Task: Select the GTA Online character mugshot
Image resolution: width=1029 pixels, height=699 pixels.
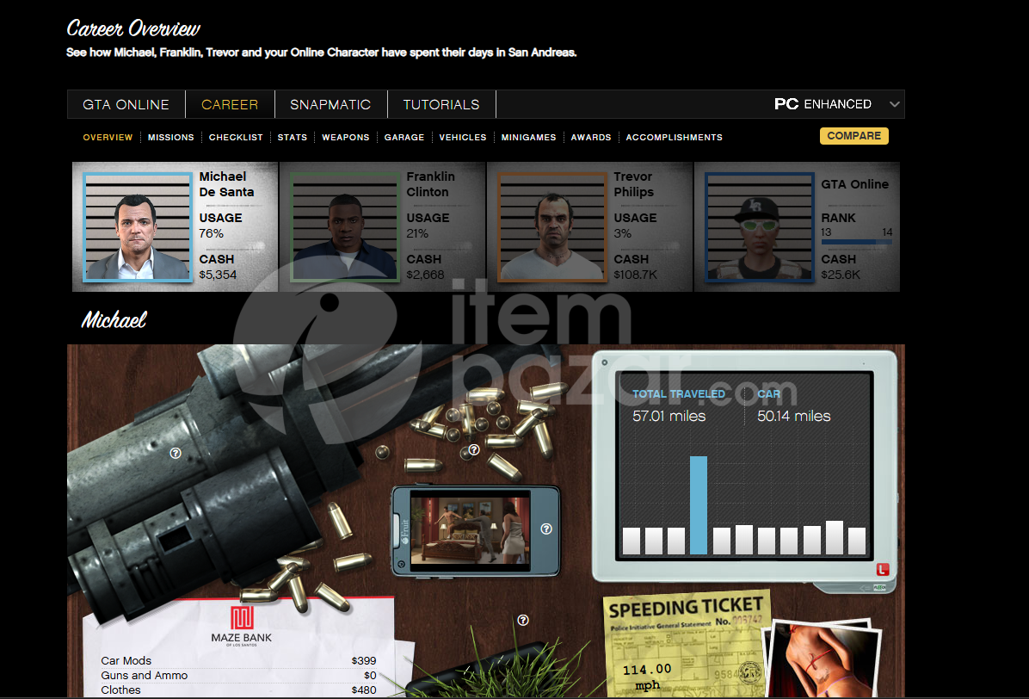Action: [x=760, y=227]
